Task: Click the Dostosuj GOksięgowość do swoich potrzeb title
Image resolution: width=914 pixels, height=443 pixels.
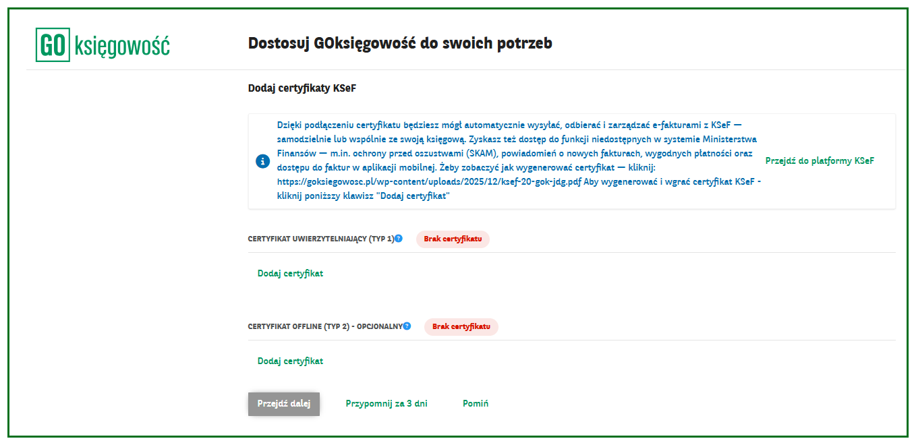Action: pos(400,44)
